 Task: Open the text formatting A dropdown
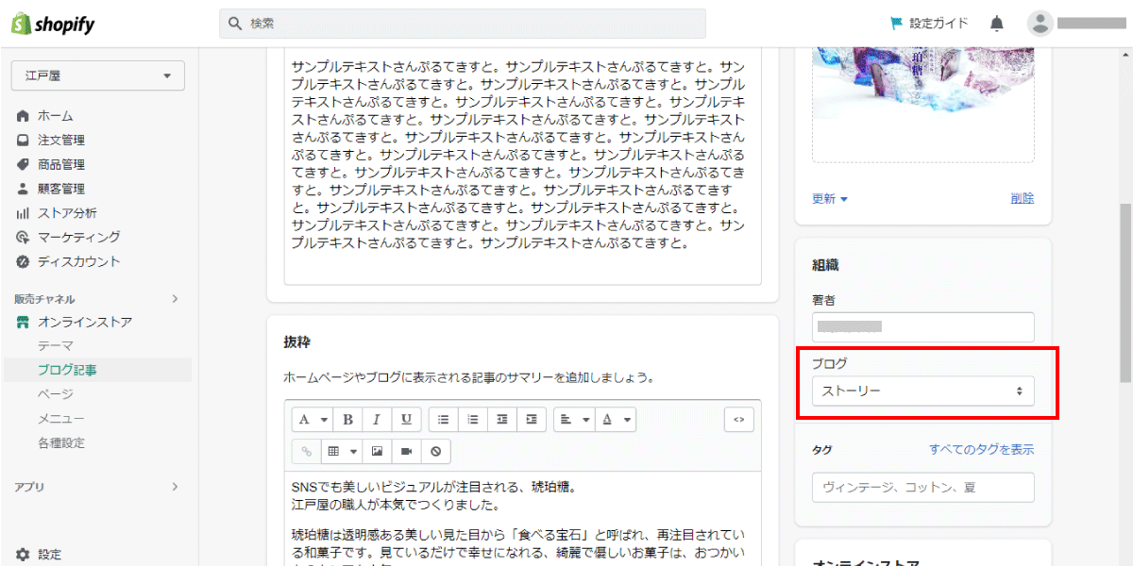point(313,420)
